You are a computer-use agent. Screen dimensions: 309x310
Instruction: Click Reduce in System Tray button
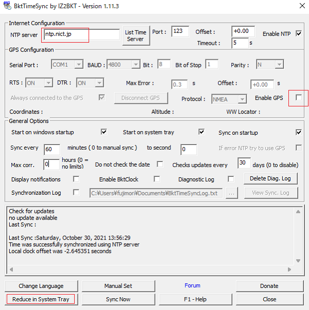(x=41, y=299)
